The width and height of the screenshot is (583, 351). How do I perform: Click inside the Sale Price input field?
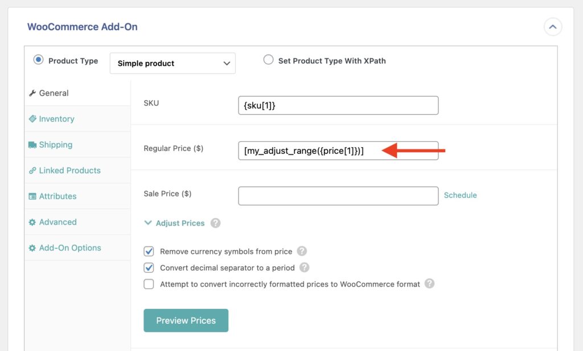[x=338, y=195]
